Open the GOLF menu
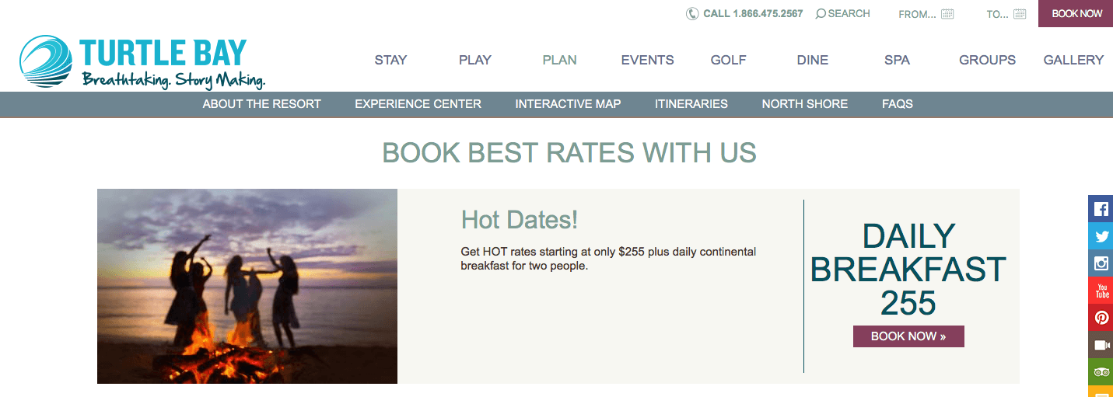Viewport: 1113px width, 397px height. click(728, 60)
